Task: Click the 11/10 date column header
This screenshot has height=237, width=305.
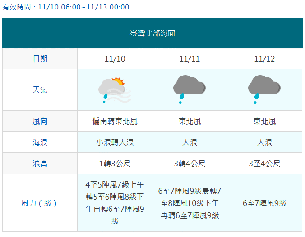Action: click(x=115, y=58)
